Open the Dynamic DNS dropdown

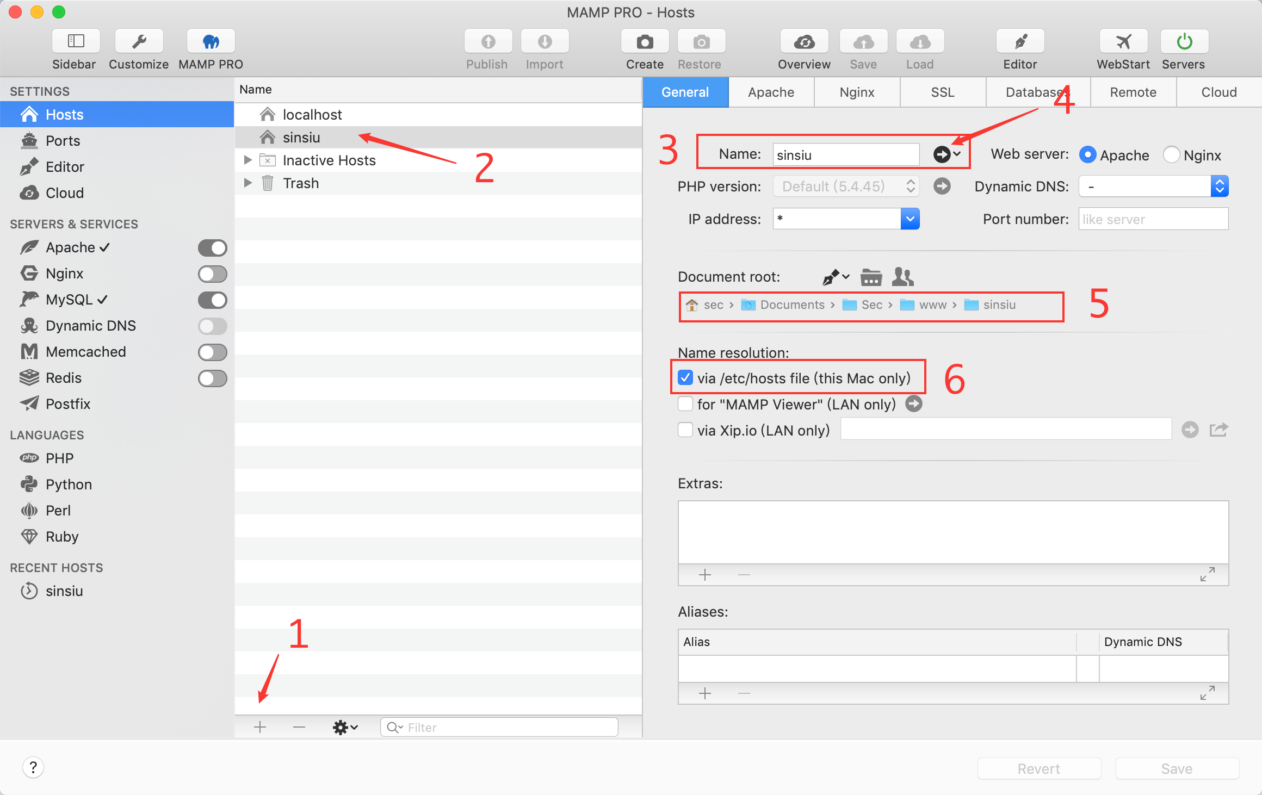(1154, 187)
